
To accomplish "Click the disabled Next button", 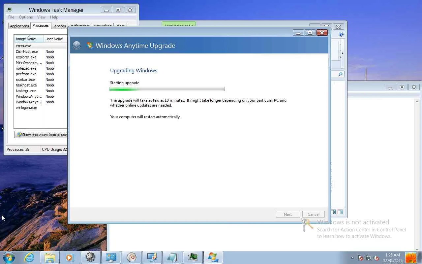I will (x=288, y=214).
